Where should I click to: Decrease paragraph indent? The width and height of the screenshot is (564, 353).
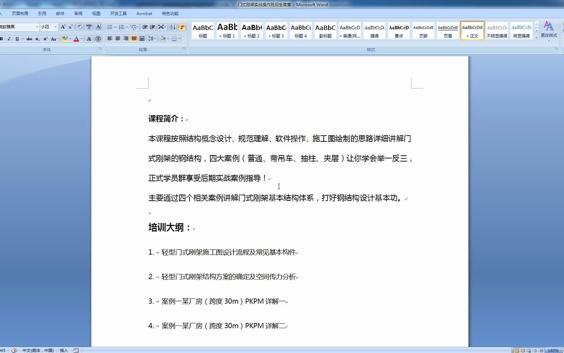[x=145, y=27]
